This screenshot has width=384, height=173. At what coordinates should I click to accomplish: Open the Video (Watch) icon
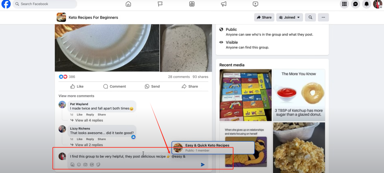pyautogui.click(x=255, y=4)
